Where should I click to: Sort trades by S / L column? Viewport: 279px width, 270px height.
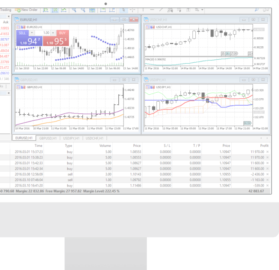coord(167,145)
